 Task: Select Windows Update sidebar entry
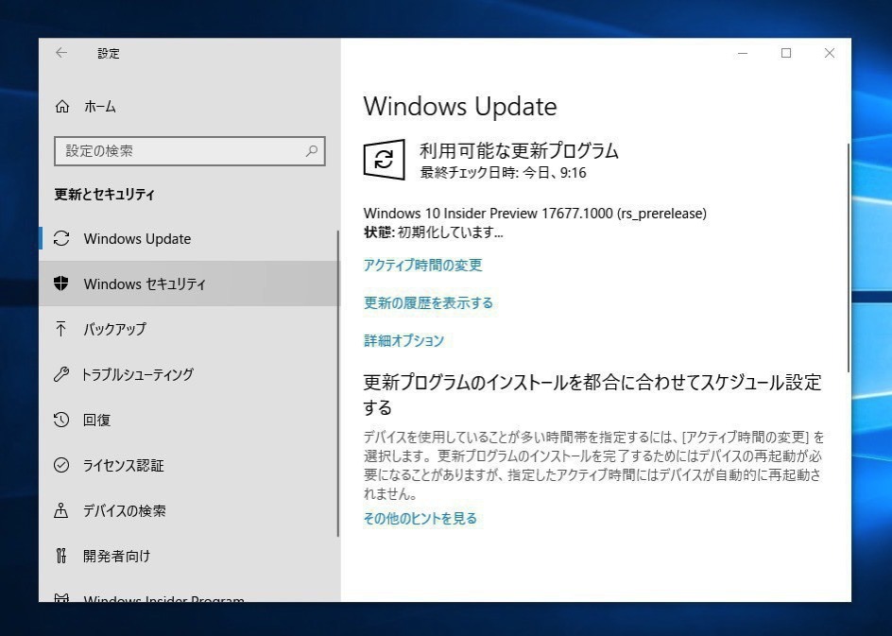pyautogui.click(x=189, y=238)
